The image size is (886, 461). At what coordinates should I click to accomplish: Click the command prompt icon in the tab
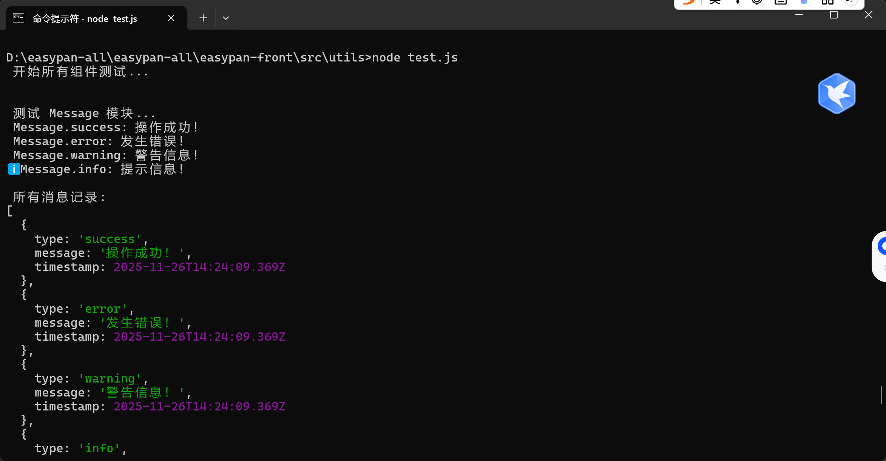(19, 18)
